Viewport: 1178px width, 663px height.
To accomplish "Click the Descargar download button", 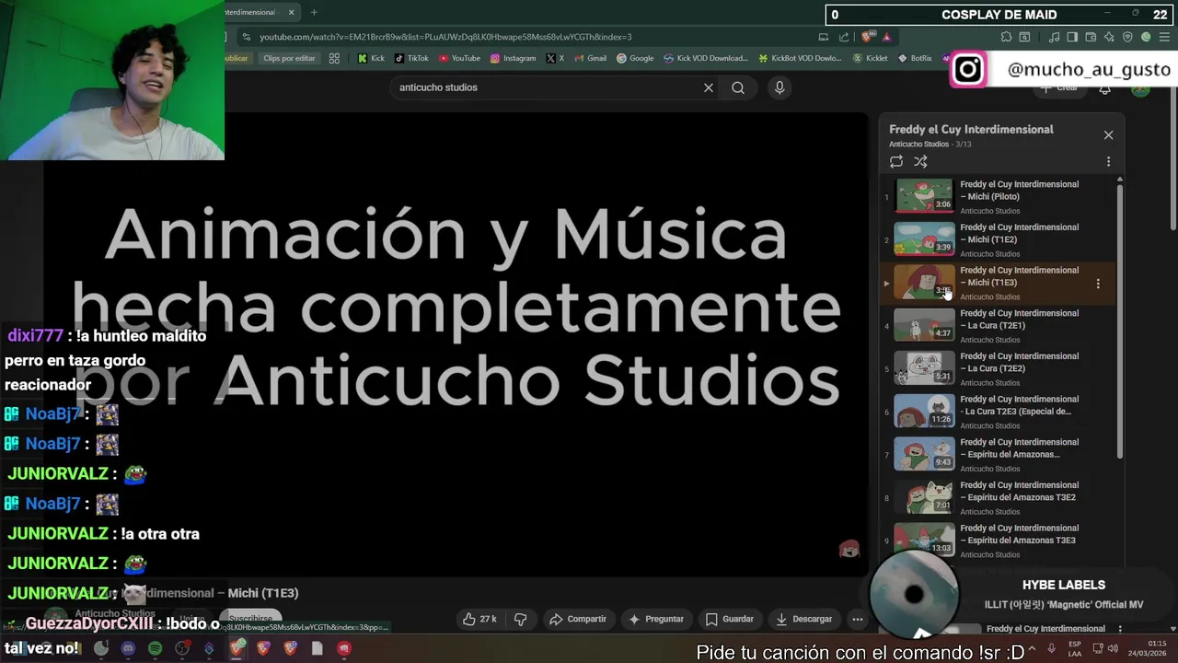I will [804, 619].
